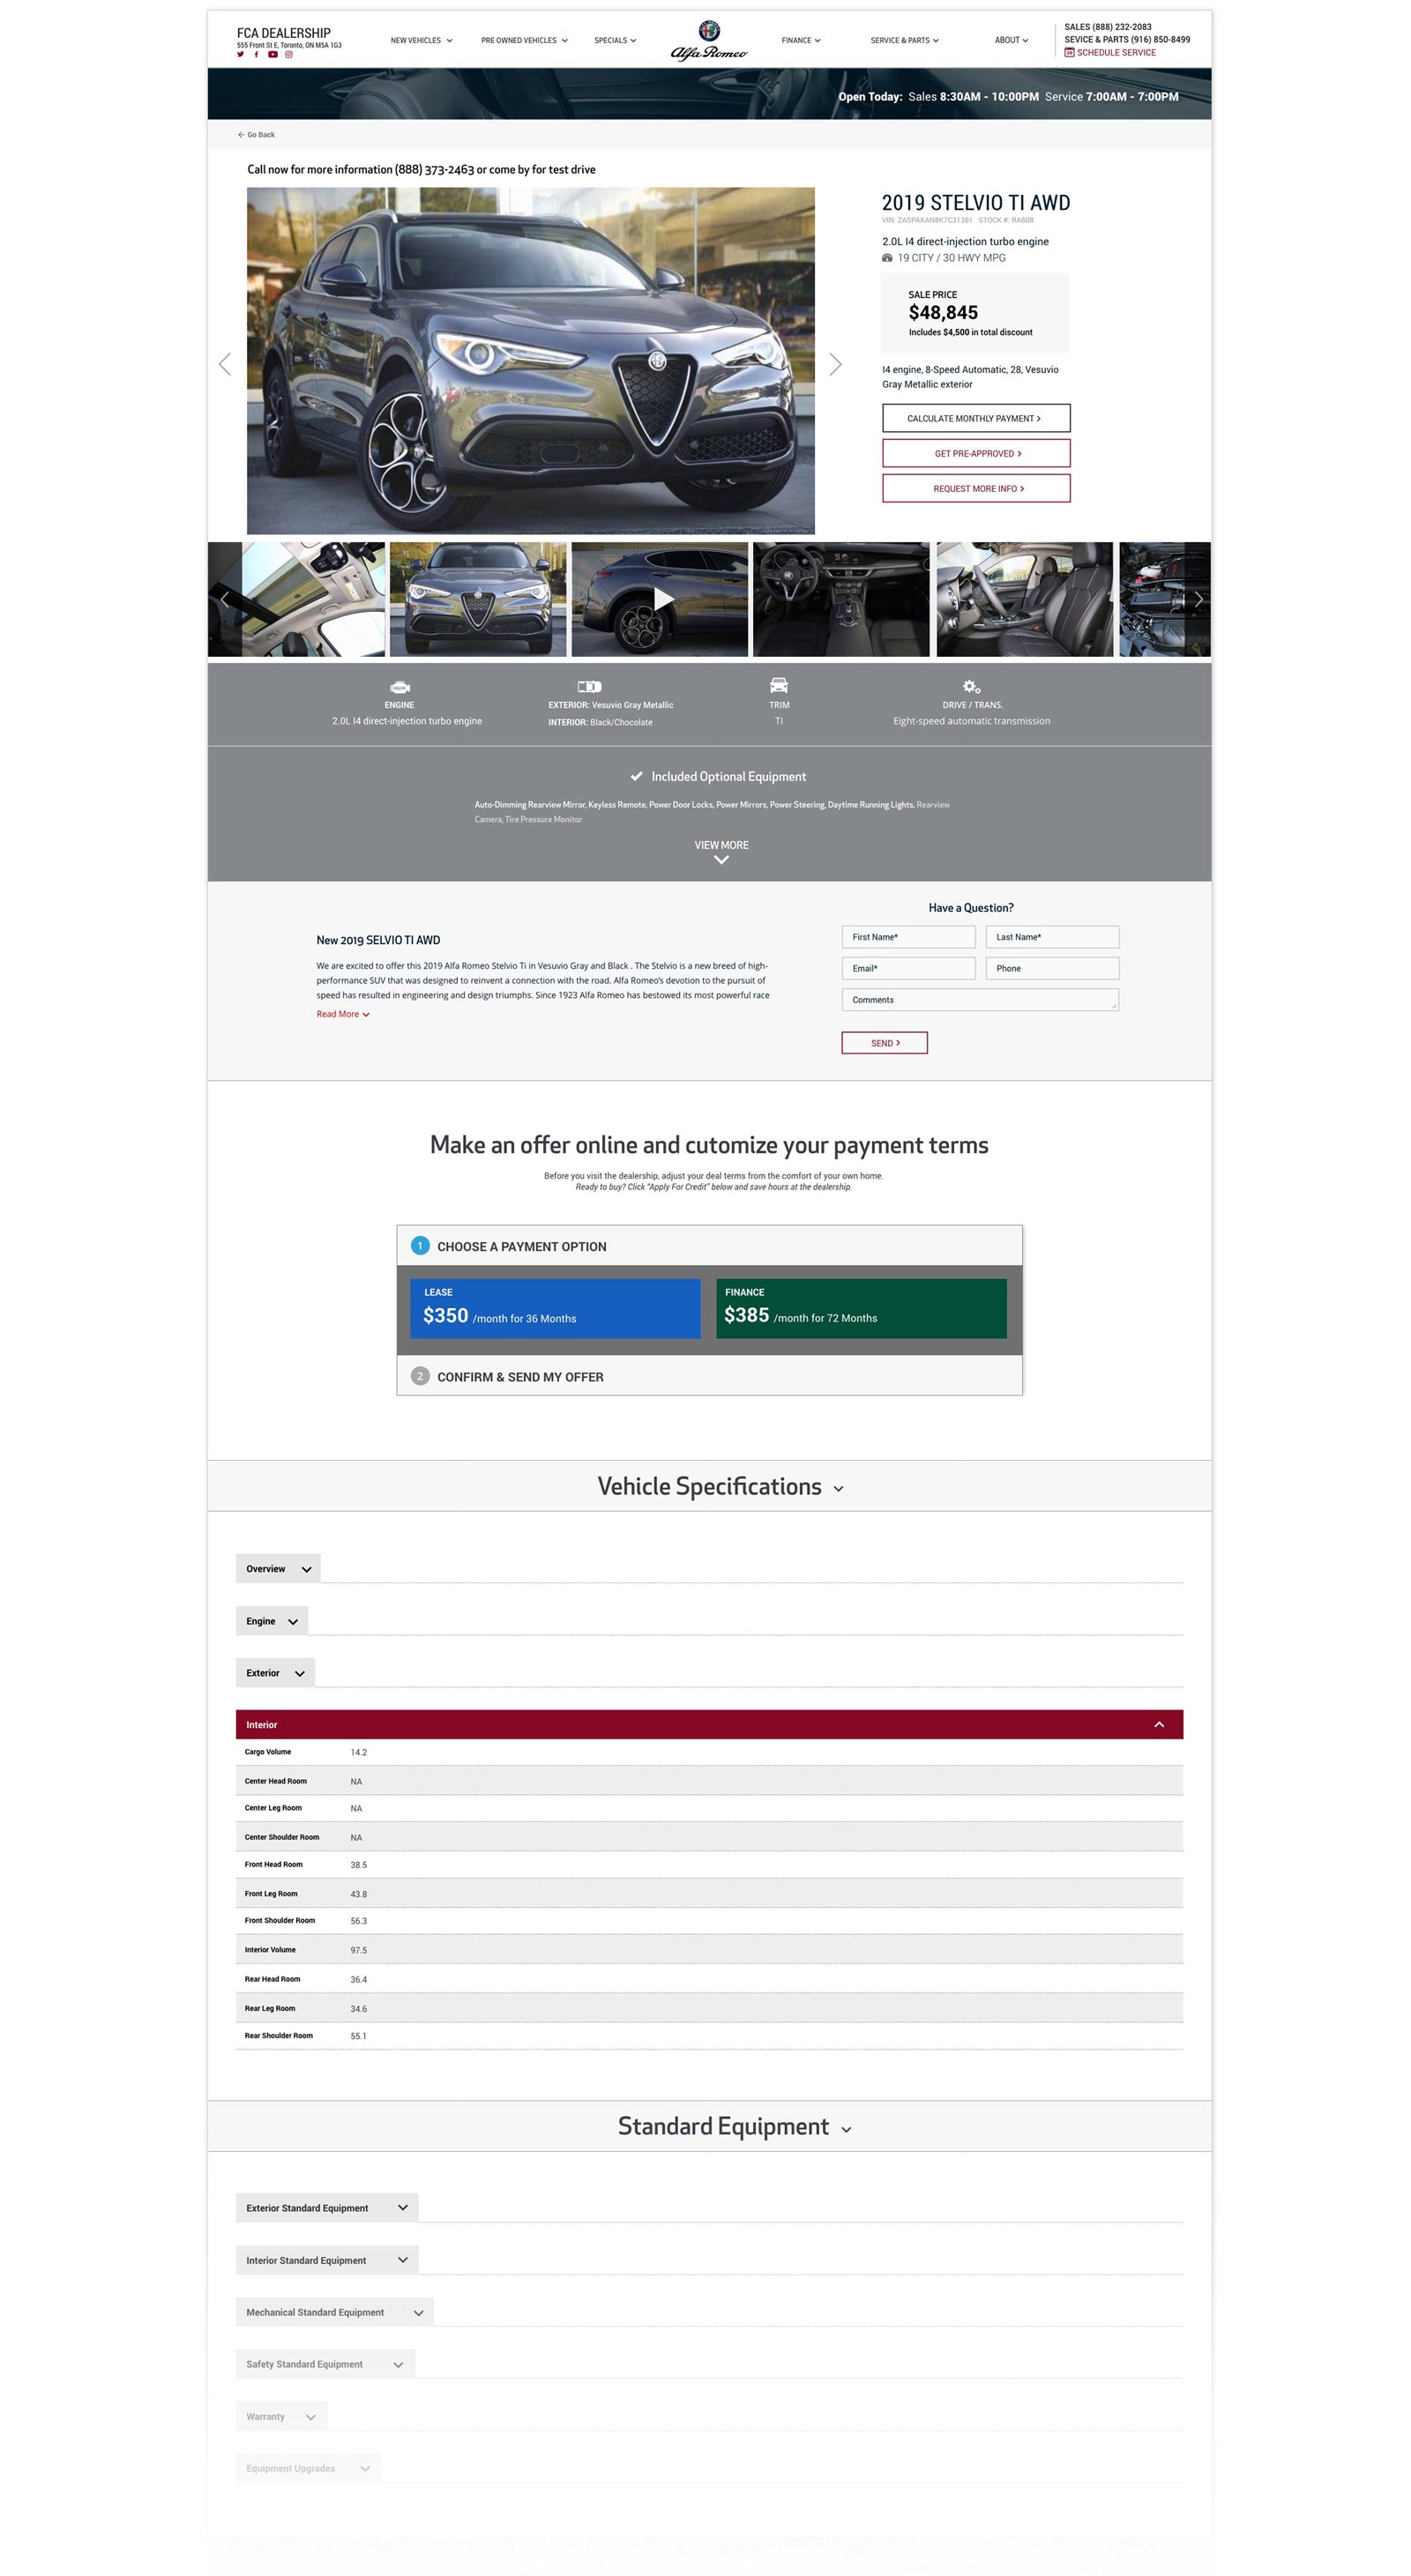Open About menu
This screenshot has width=1411, height=2576.
1011,41
